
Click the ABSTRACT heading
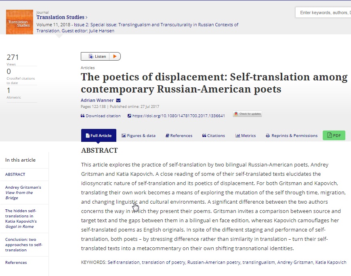pyautogui.click(x=99, y=150)
